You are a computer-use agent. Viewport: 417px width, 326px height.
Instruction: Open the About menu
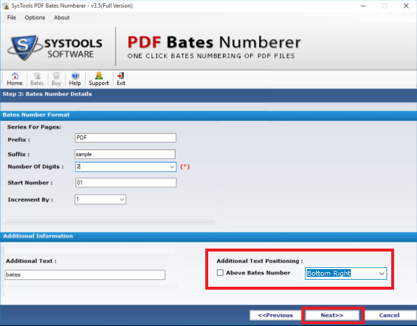click(x=62, y=18)
